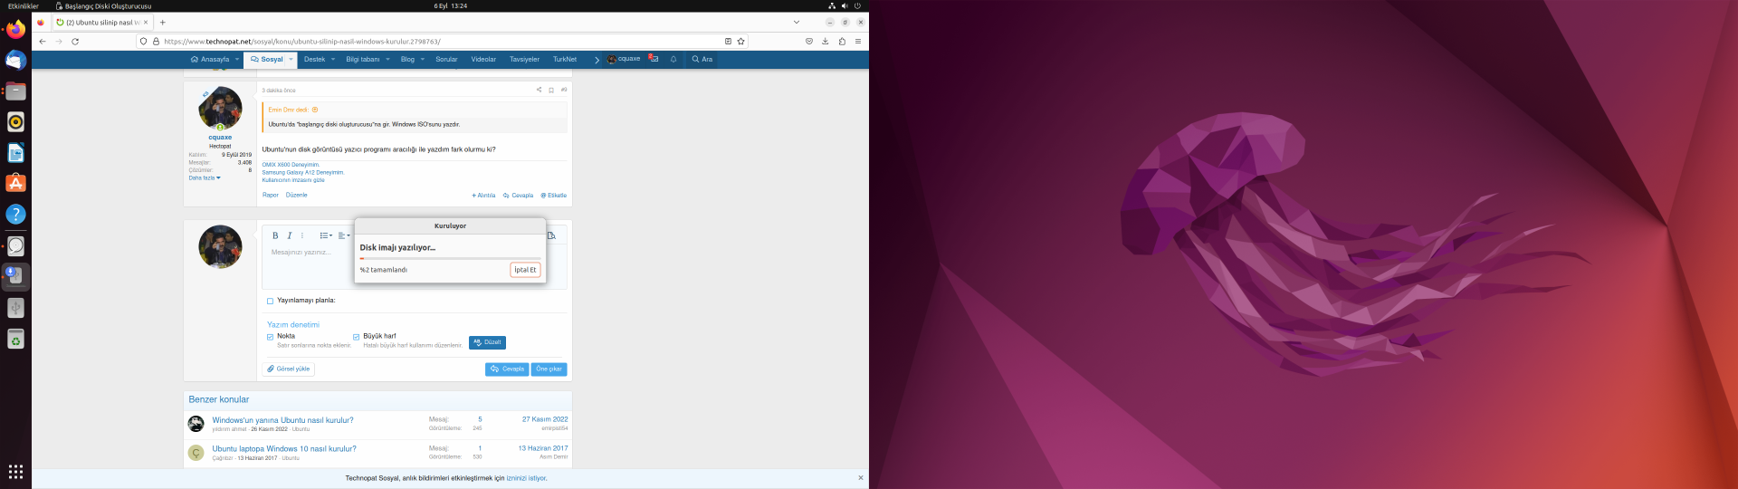Click the Rapor link under post

click(x=271, y=195)
